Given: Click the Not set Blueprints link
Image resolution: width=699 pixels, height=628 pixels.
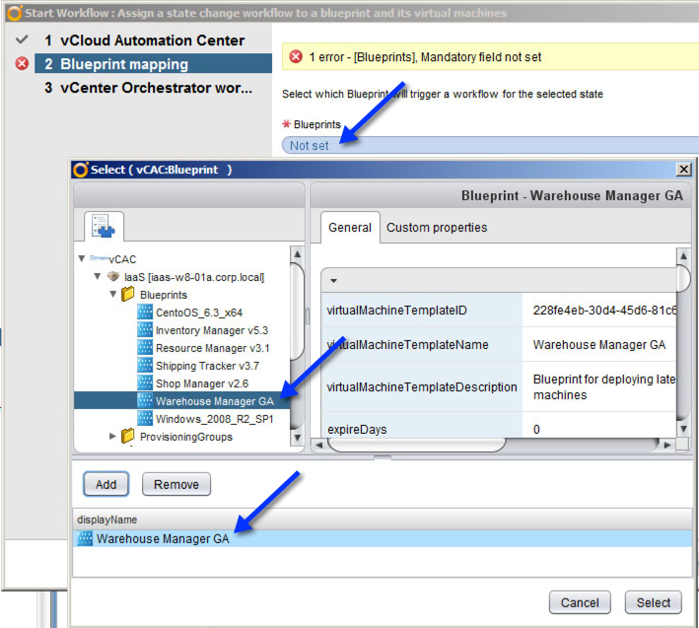Looking at the screenshot, I should (x=309, y=146).
